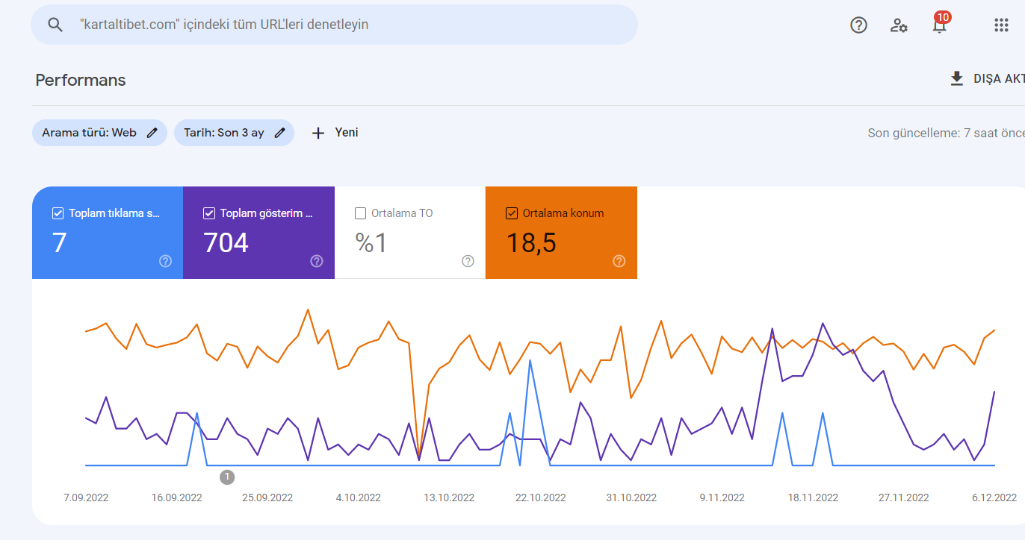The image size is (1025, 540).
Task: View notifications bell with 10 badge
Action: tap(940, 24)
